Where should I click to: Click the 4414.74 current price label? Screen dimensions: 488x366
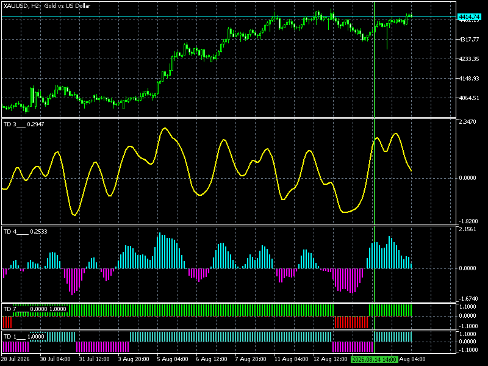click(x=469, y=17)
